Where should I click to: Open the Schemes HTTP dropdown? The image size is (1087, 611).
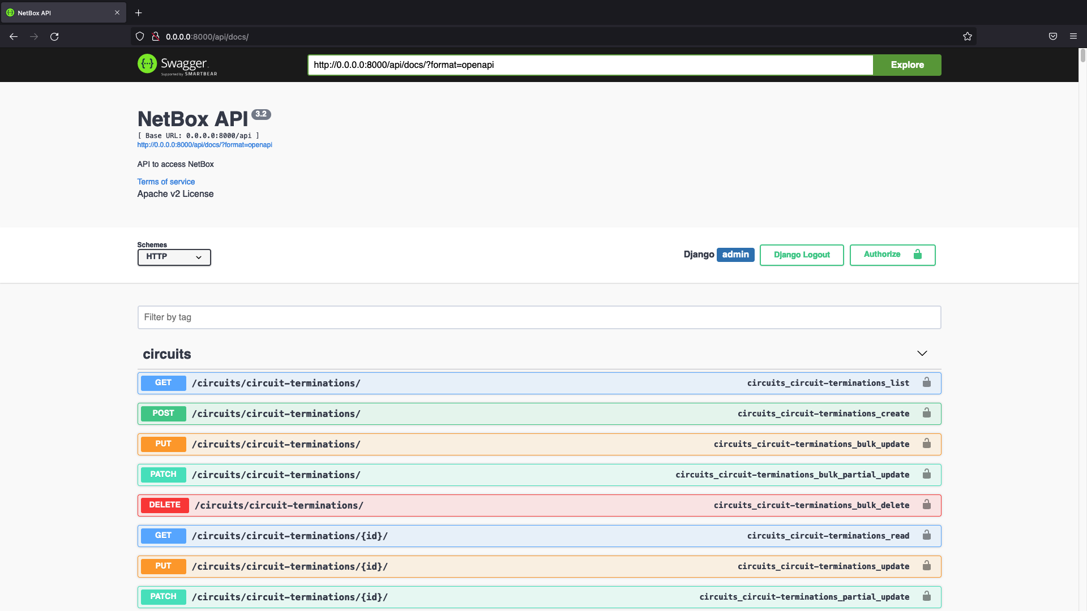coord(173,257)
